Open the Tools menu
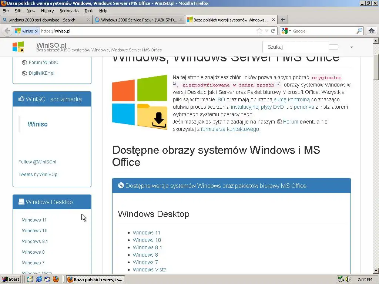The height and width of the screenshot is (284, 379). pyautogui.click(x=89, y=11)
